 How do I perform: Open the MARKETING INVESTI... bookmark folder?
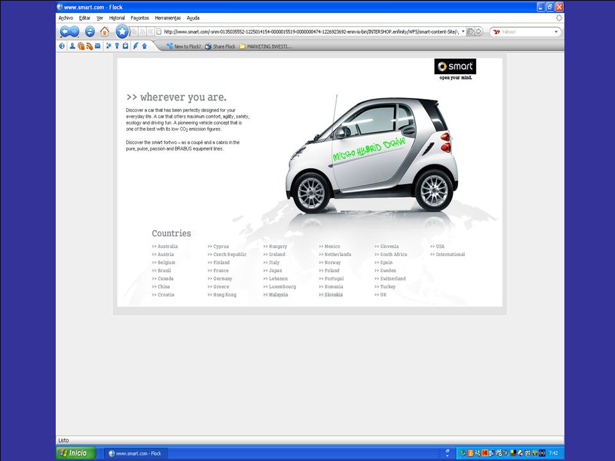pyautogui.click(x=265, y=46)
